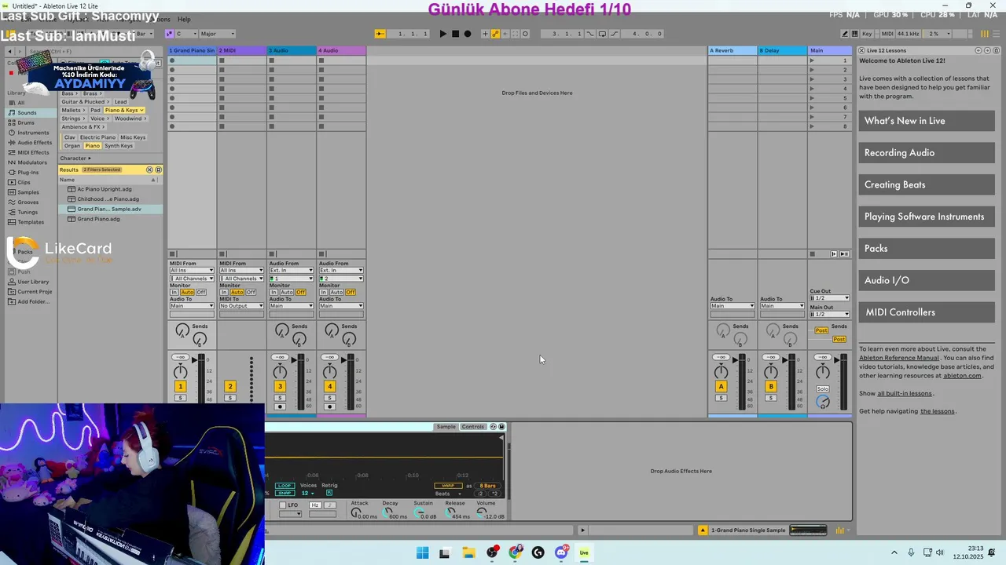This screenshot has width=1006, height=565.
Task: Solo track 3 with S button
Action: (x=280, y=398)
